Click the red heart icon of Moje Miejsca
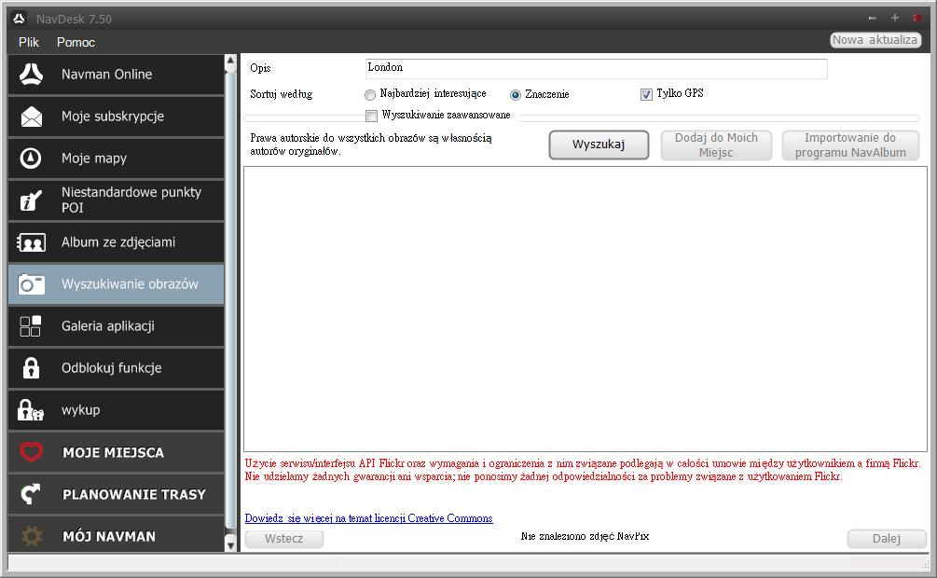The width and height of the screenshot is (937, 578). [x=31, y=452]
